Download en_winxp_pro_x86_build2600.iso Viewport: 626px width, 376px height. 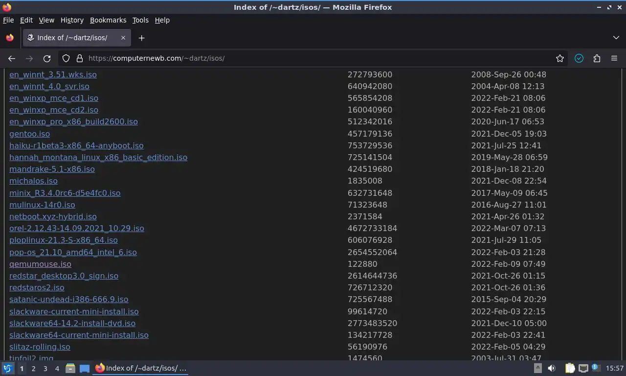click(x=73, y=121)
